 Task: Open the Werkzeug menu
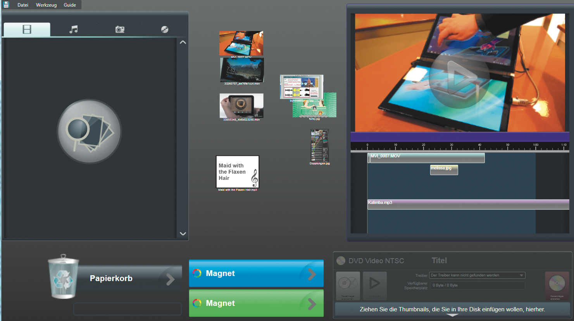[x=46, y=5]
